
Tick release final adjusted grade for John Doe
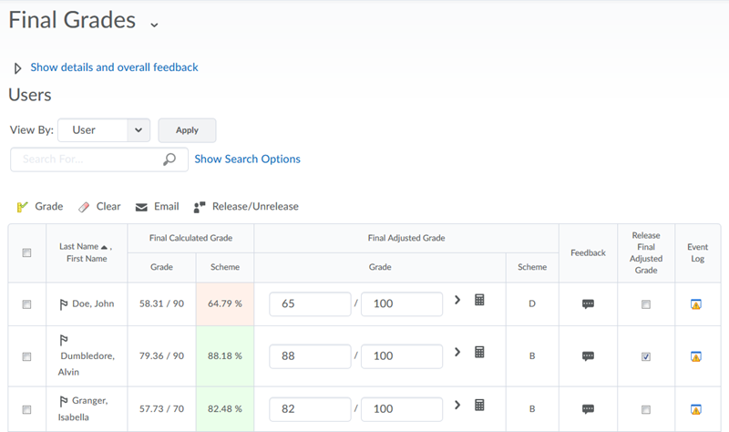pyautogui.click(x=646, y=304)
